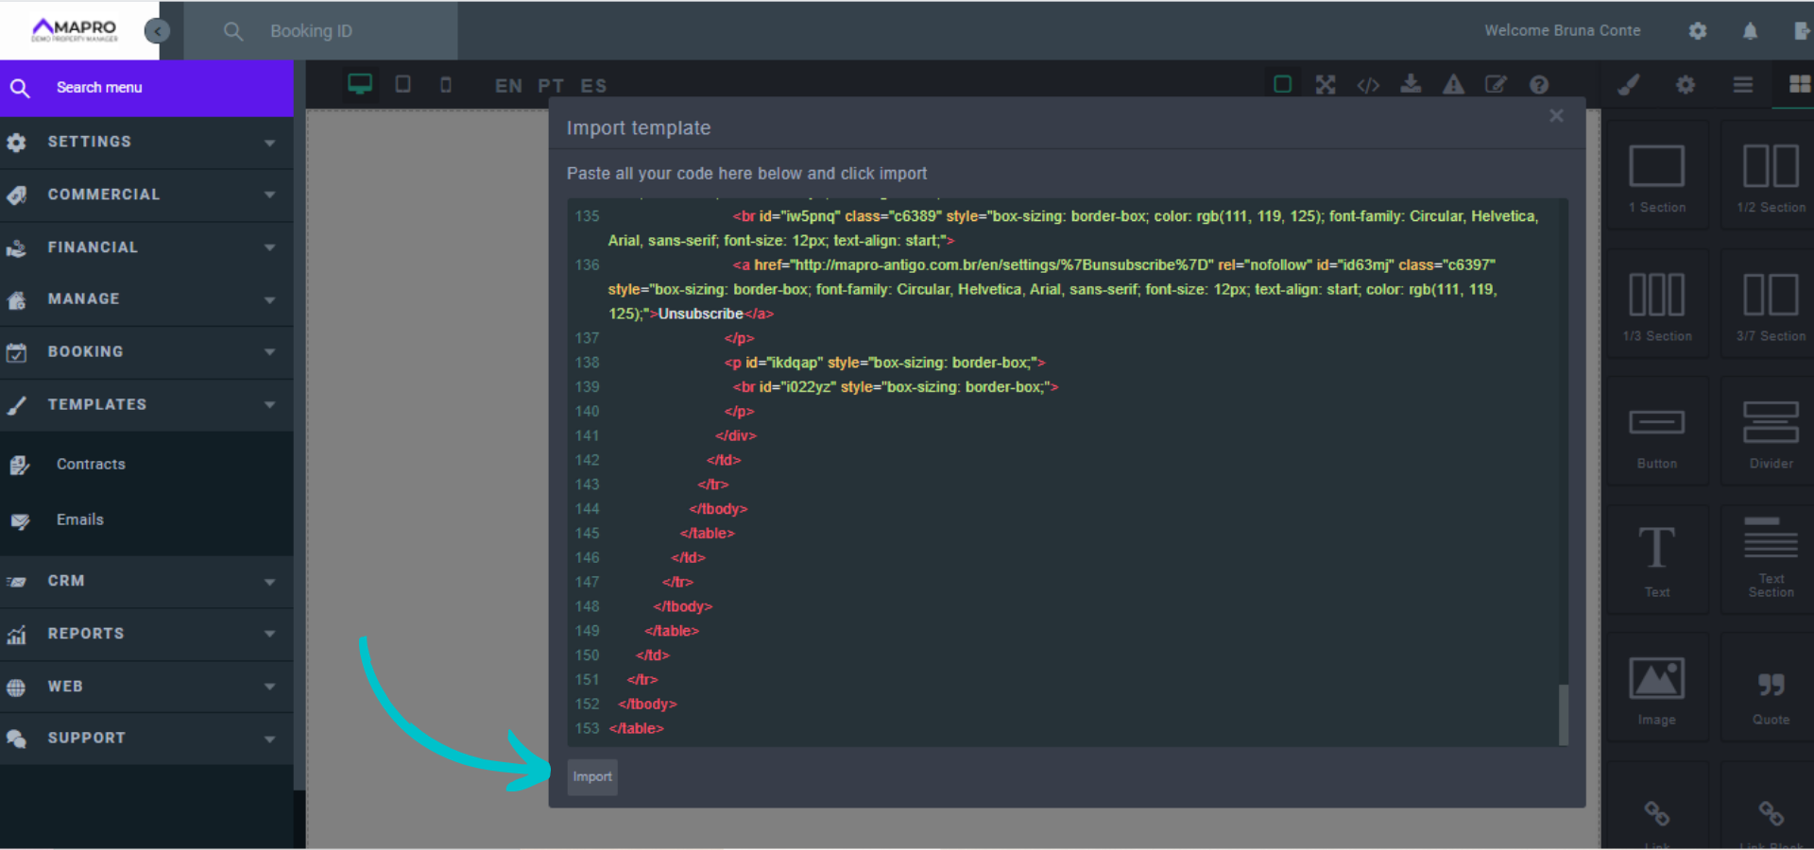The width and height of the screenshot is (1814, 850).
Task: Click the Booking ID search field
Action: [321, 30]
